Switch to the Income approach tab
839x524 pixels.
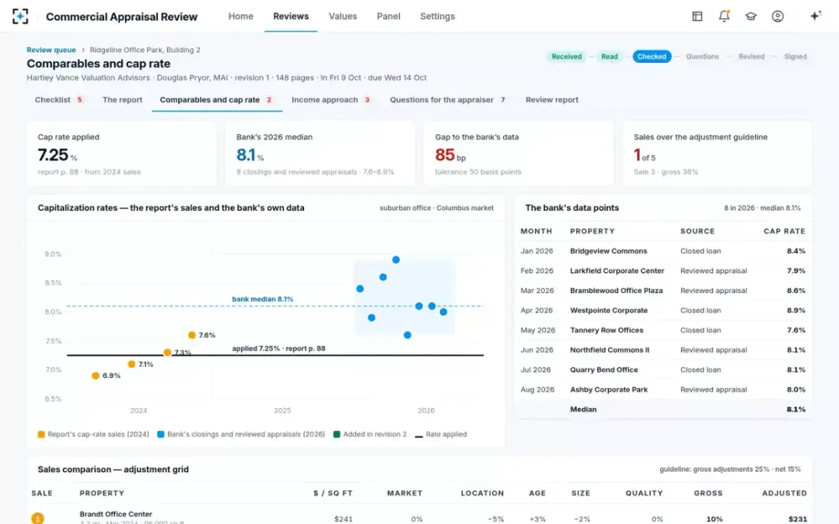(331, 100)
